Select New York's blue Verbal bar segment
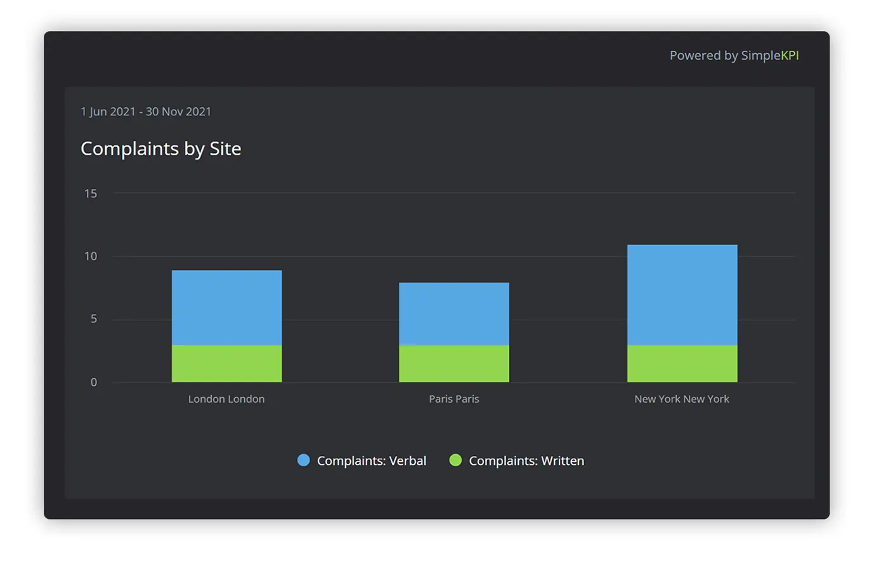Viewport: 888px width, 562px height. [682, 295]
